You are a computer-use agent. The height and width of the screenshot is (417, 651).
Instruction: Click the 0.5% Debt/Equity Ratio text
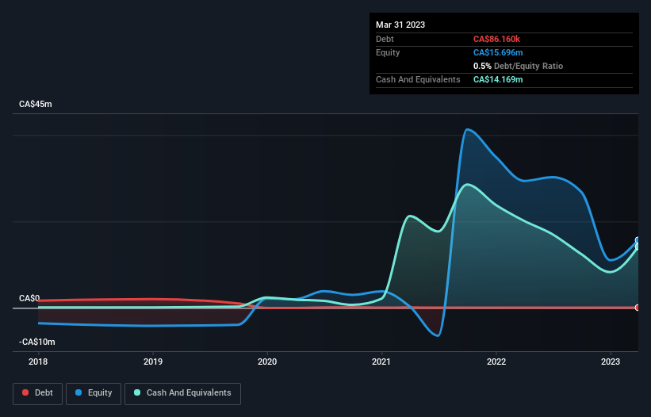pyautogui.click(x=518, y=66)
